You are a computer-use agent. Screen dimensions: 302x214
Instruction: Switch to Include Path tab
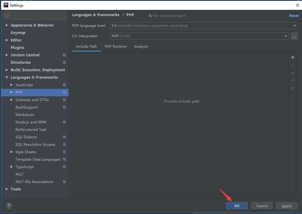click(x=86, y=46)
